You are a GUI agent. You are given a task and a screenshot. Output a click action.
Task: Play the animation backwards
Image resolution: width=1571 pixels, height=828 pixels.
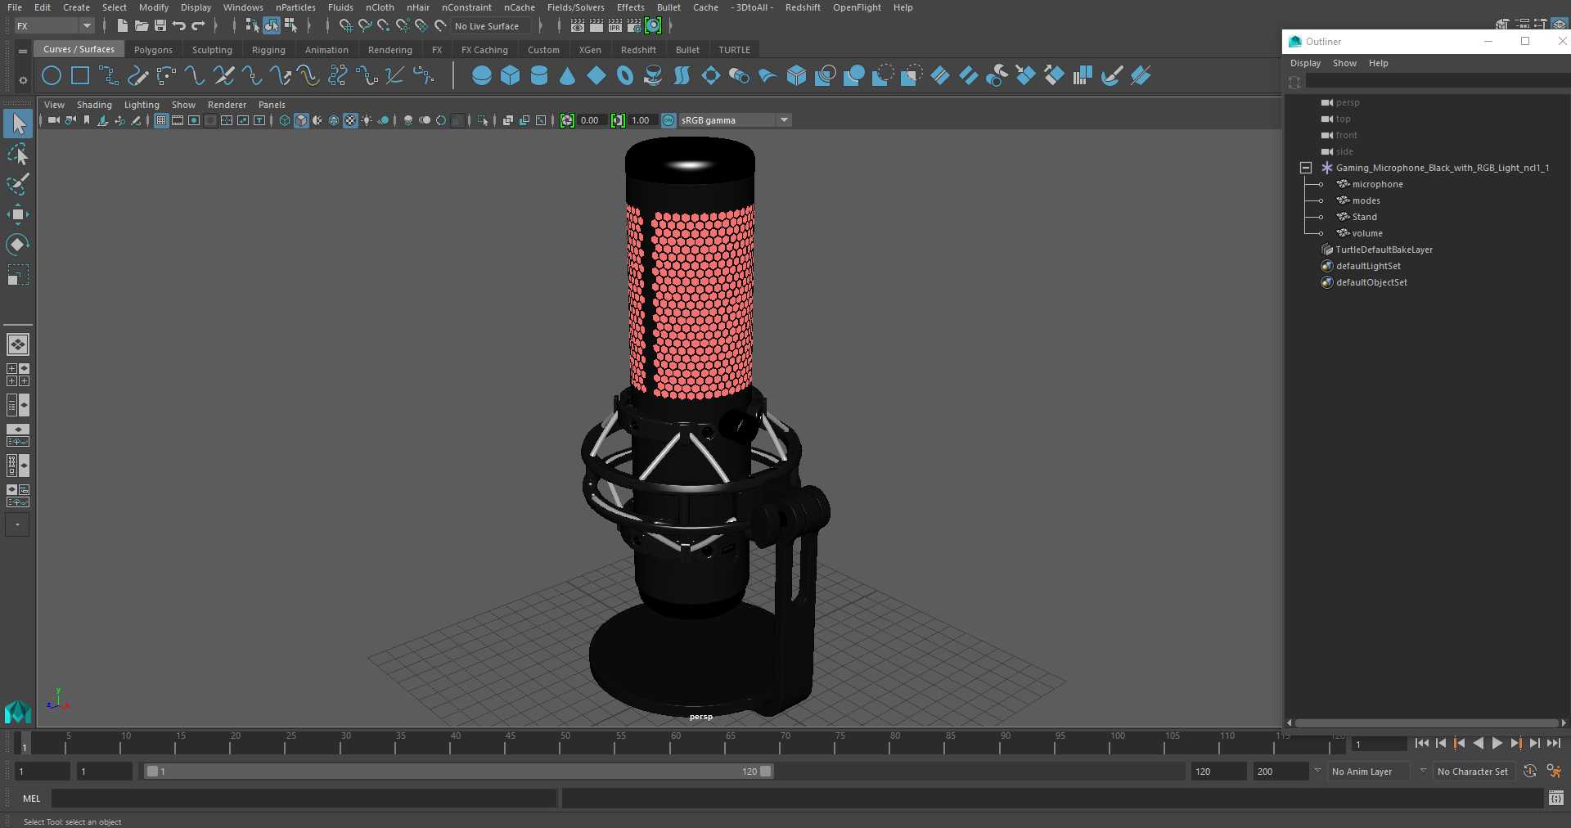(1478, 743)
